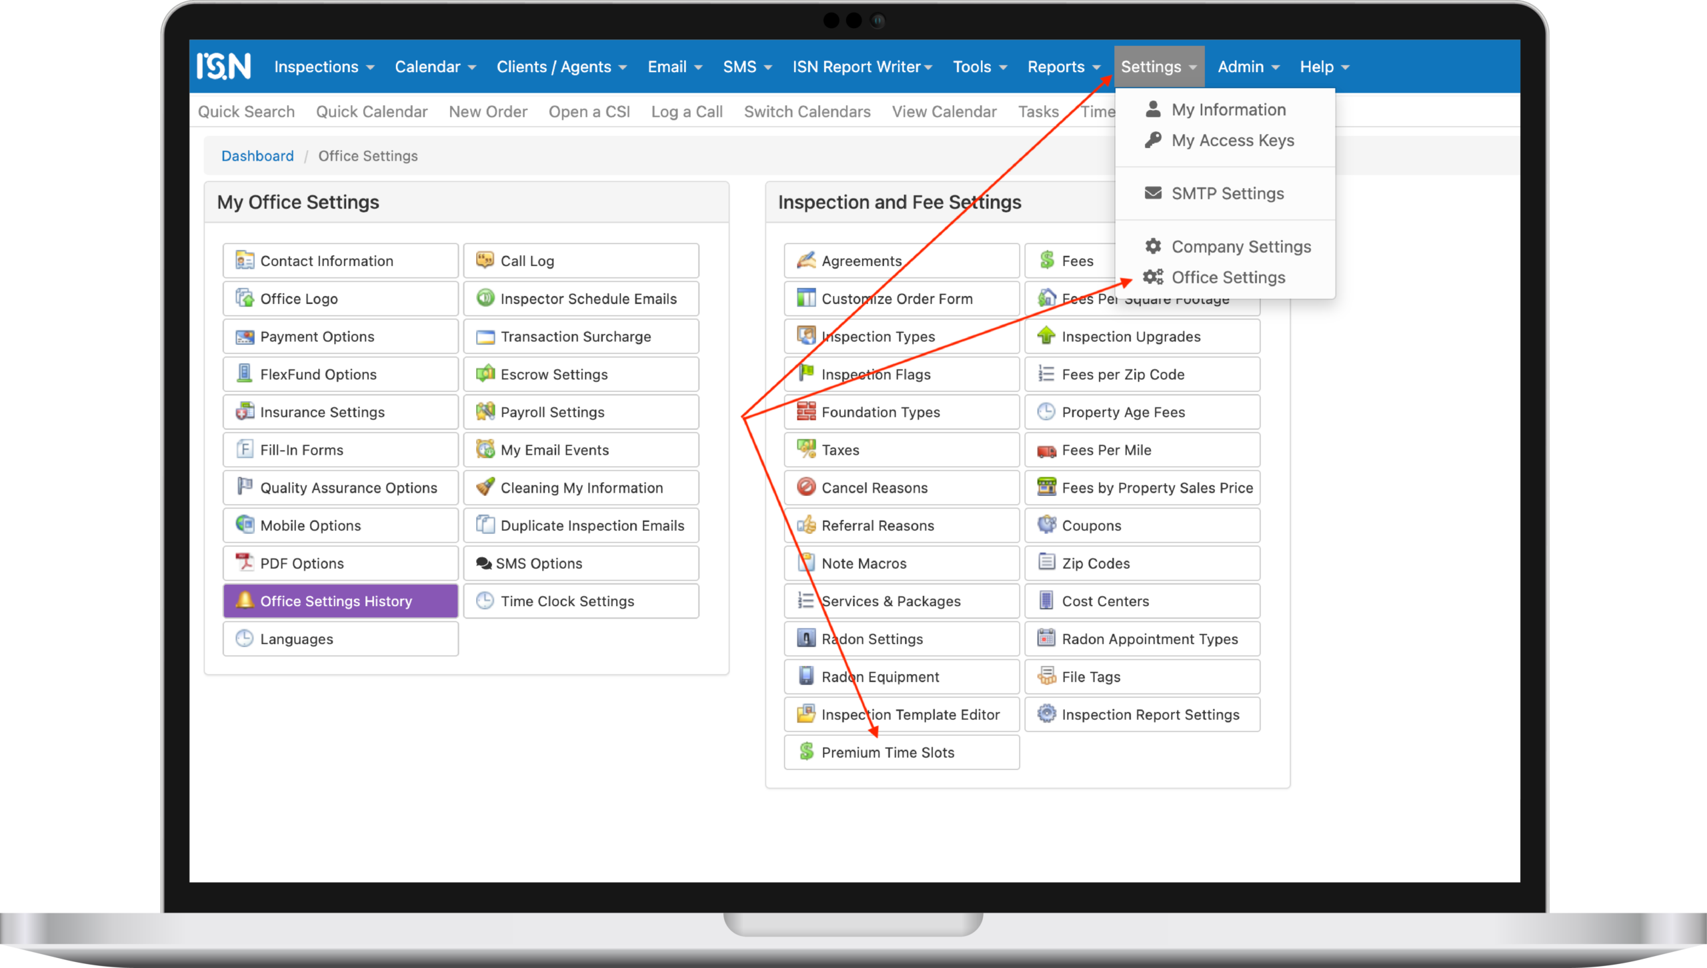
Task: Click the Premium Time Slots dollar icon
Action: [x=806, y=752]
